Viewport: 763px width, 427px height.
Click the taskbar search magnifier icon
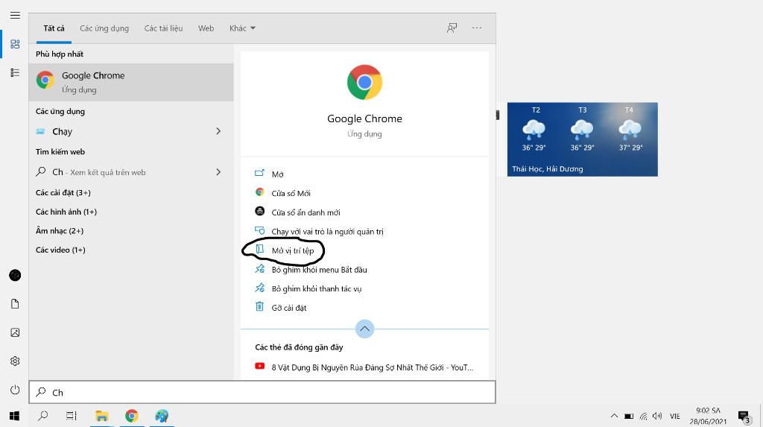click(42, 416)
